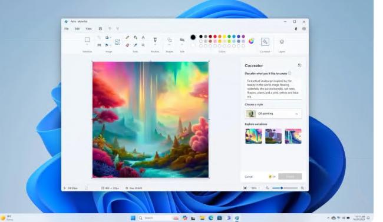383x222 pixels.
Task: Click the Crop icon in Image group
Action: 99,37
